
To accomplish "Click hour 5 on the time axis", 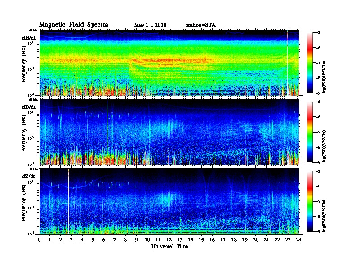I will 93,240.
